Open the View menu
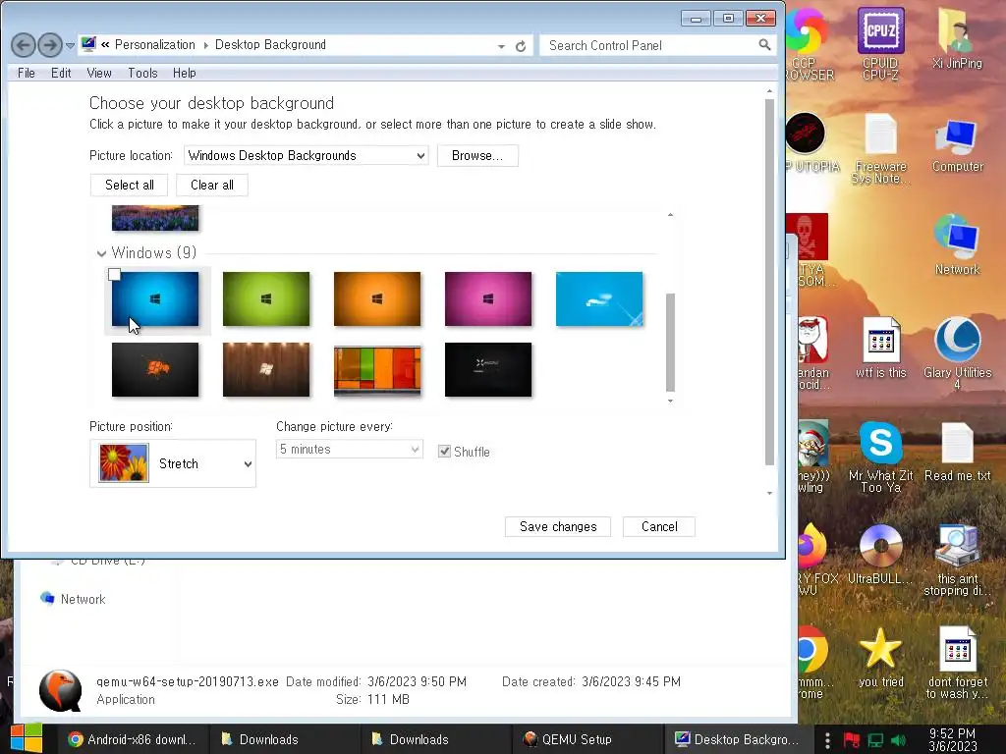This screenshot has width=1006, height=754. 99,73
